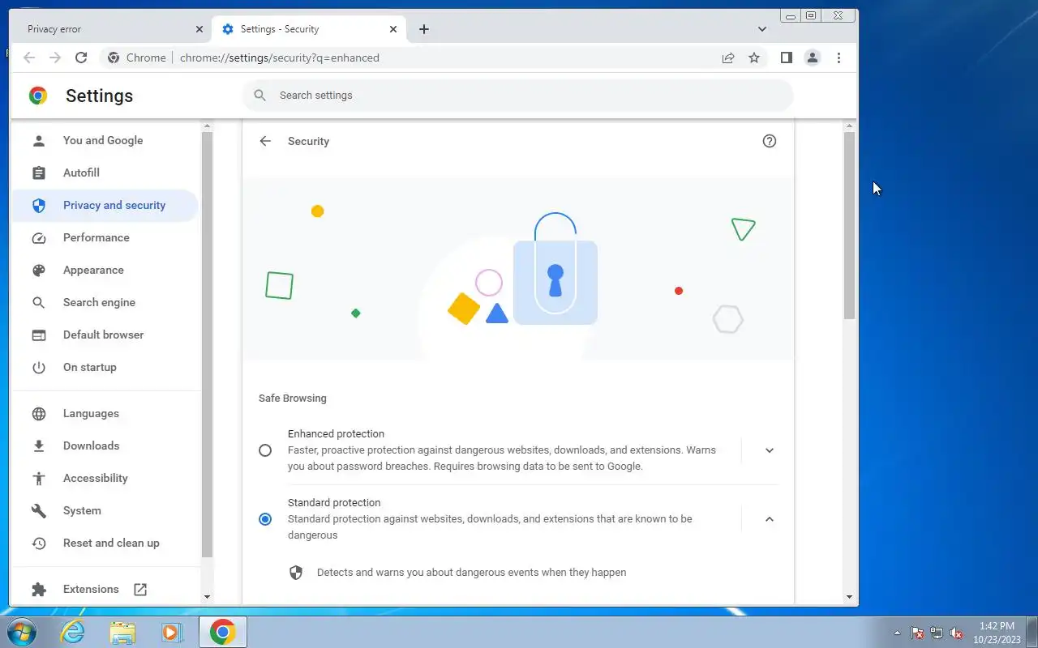Launch Internet Explorer from the taskbar
Screen dimensions: 1038x648
coord(73,632)
